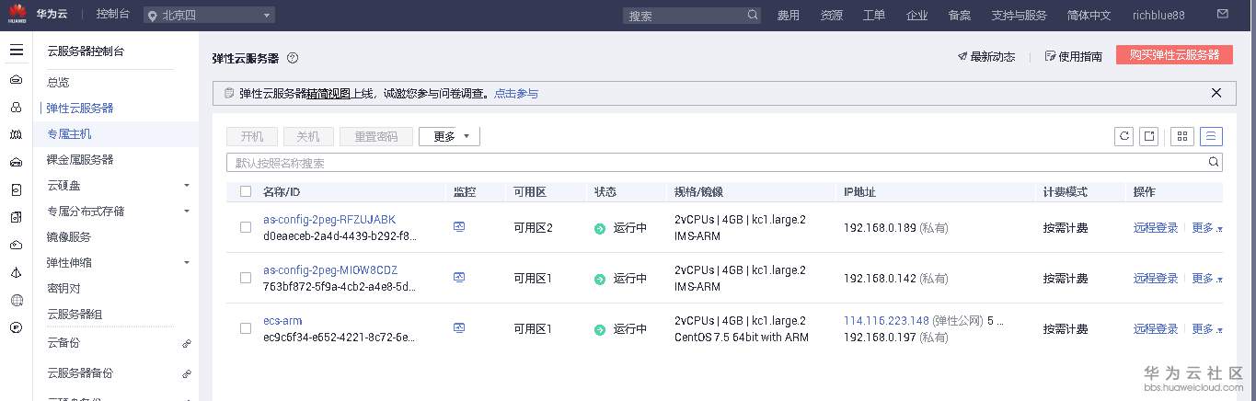1256x401 pixels.
Task: Check the box for ecs-arm
Action: (246, 328)
